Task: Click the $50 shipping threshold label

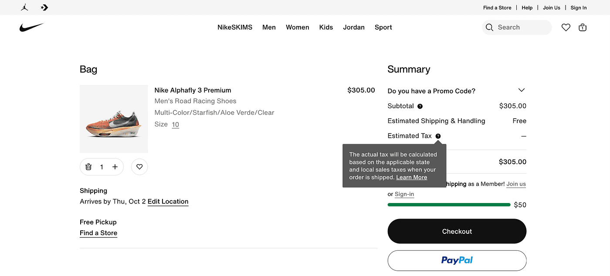Action: point(520,205)
